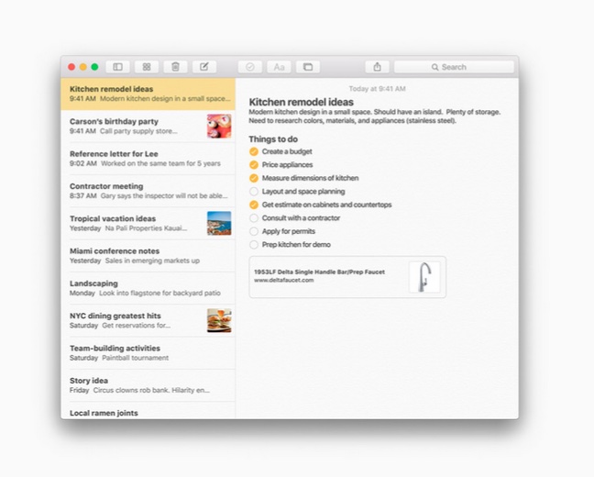Screen dimensions: 594x477
Task: Minimize the window with yellow button
Action: [83, 67]
